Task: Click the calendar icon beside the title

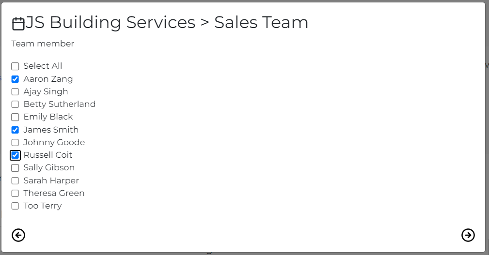Action: [18, 24]
